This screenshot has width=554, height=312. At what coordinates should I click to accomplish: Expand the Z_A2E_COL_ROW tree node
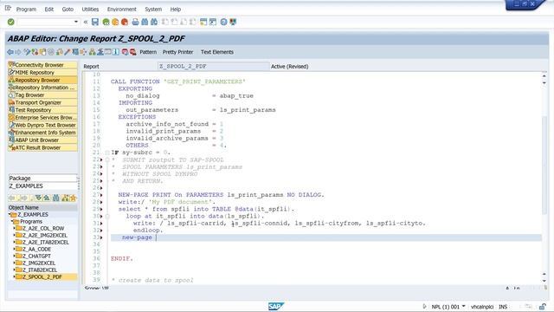click(14, 228)
